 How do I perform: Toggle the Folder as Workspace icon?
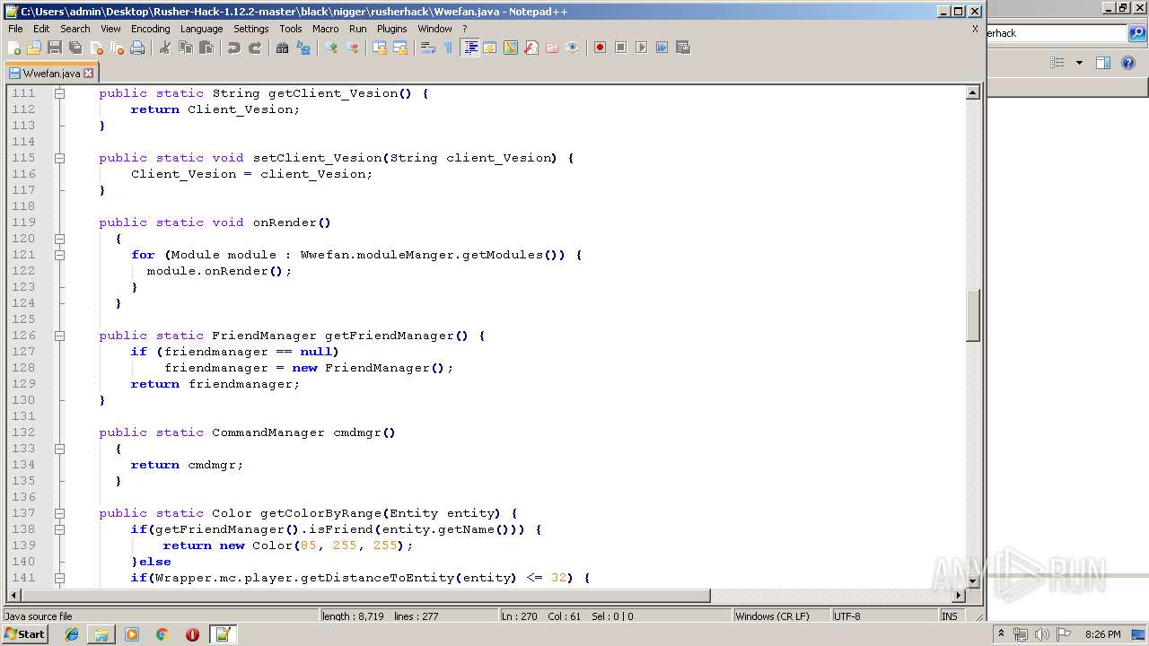point(551,48)
